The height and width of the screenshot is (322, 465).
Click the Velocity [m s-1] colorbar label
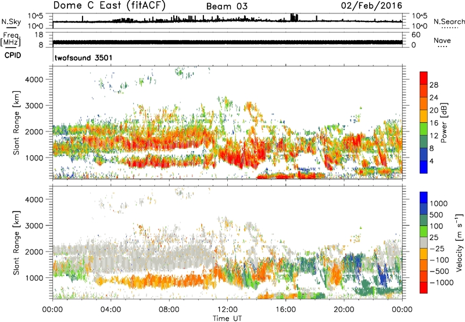click(x=459, y=242)
